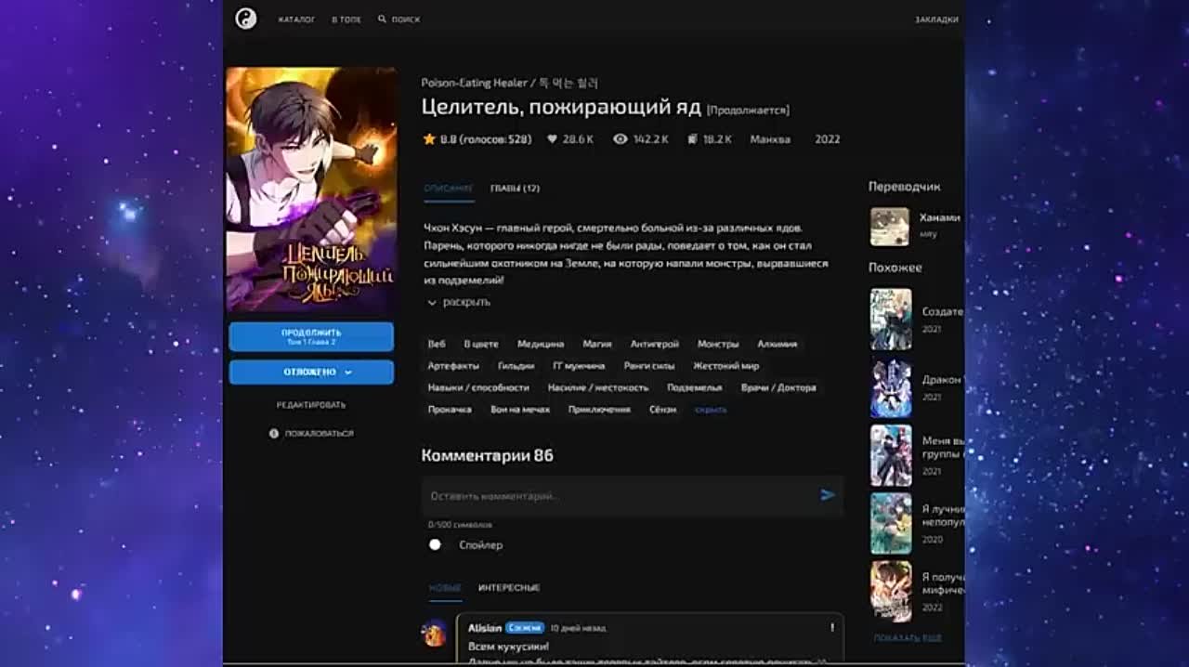Click the Алхимия tag
The image size is (1189, 667).
[x=777, y=344]
